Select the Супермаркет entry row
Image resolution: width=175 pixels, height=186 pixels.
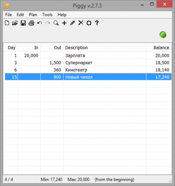pos(87,63)
